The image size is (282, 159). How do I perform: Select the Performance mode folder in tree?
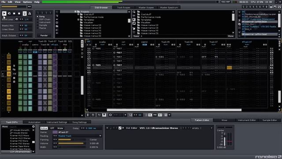pos(93,17)
